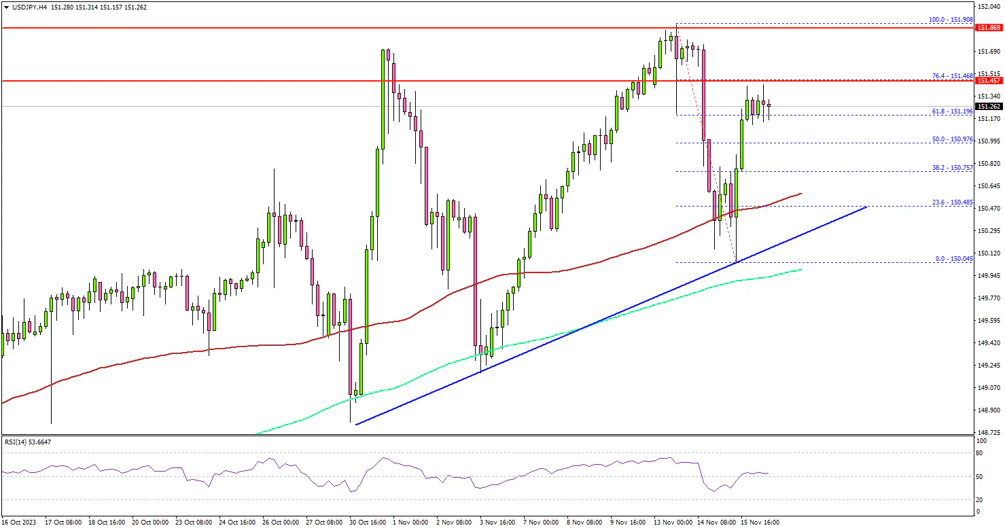Image resolution: width=1005 pixels, height=530 pixels.
Task: Select the red 151.869 price tag
Action: pyautogui.click(x=988, y=28)
